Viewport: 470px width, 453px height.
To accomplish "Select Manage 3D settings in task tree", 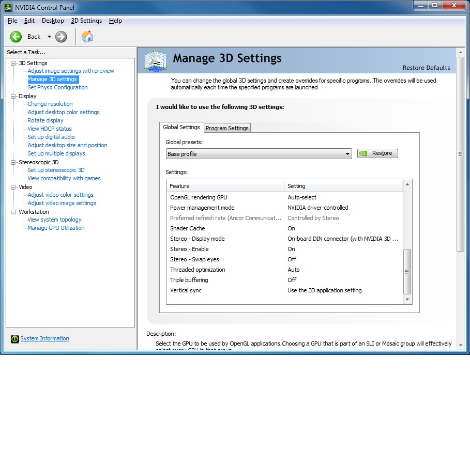I will pos(52,80).
